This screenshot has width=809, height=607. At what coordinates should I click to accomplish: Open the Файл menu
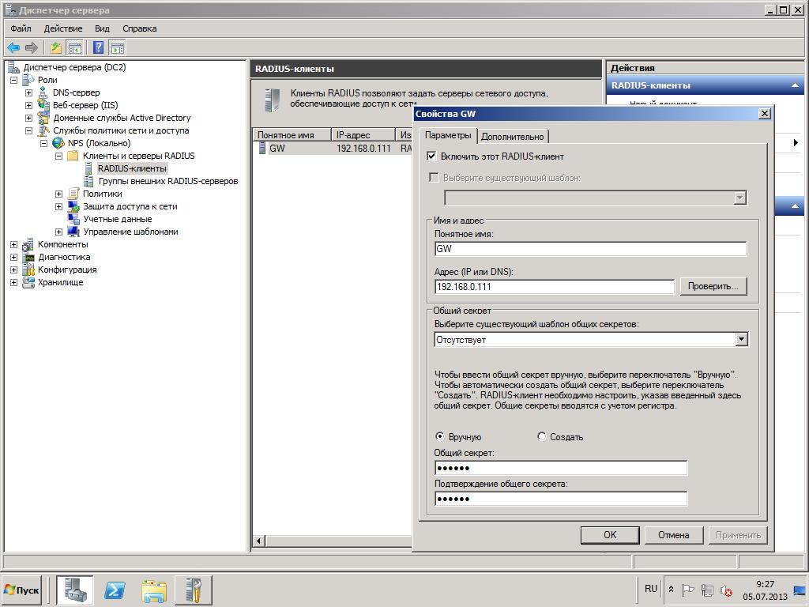tap(21, 28)
